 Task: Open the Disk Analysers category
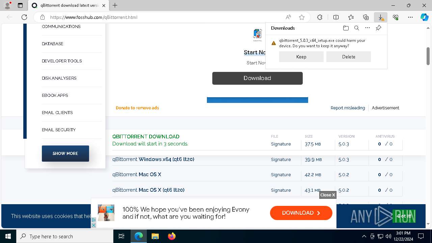pyautogui.click(x=59, y=78)
